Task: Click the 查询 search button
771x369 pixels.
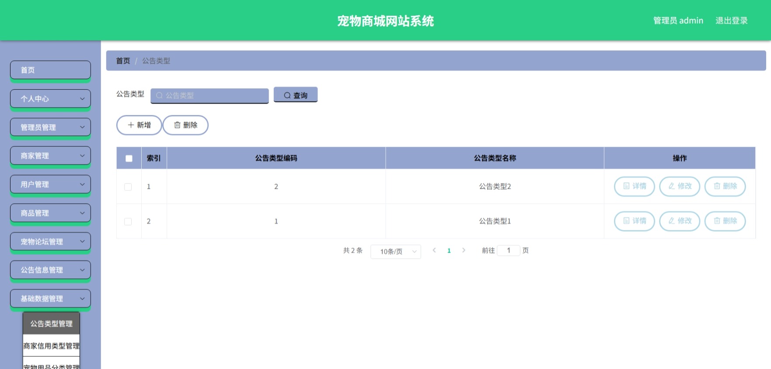Action: pos(296,95)
